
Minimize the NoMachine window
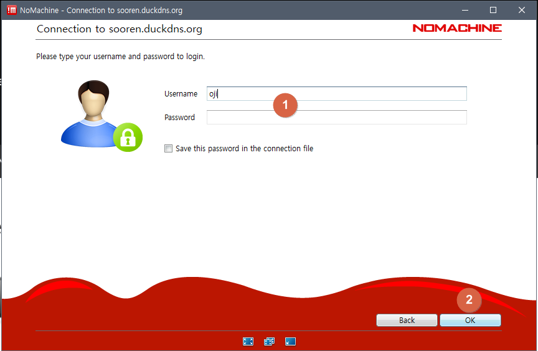[x=465, y=10]
